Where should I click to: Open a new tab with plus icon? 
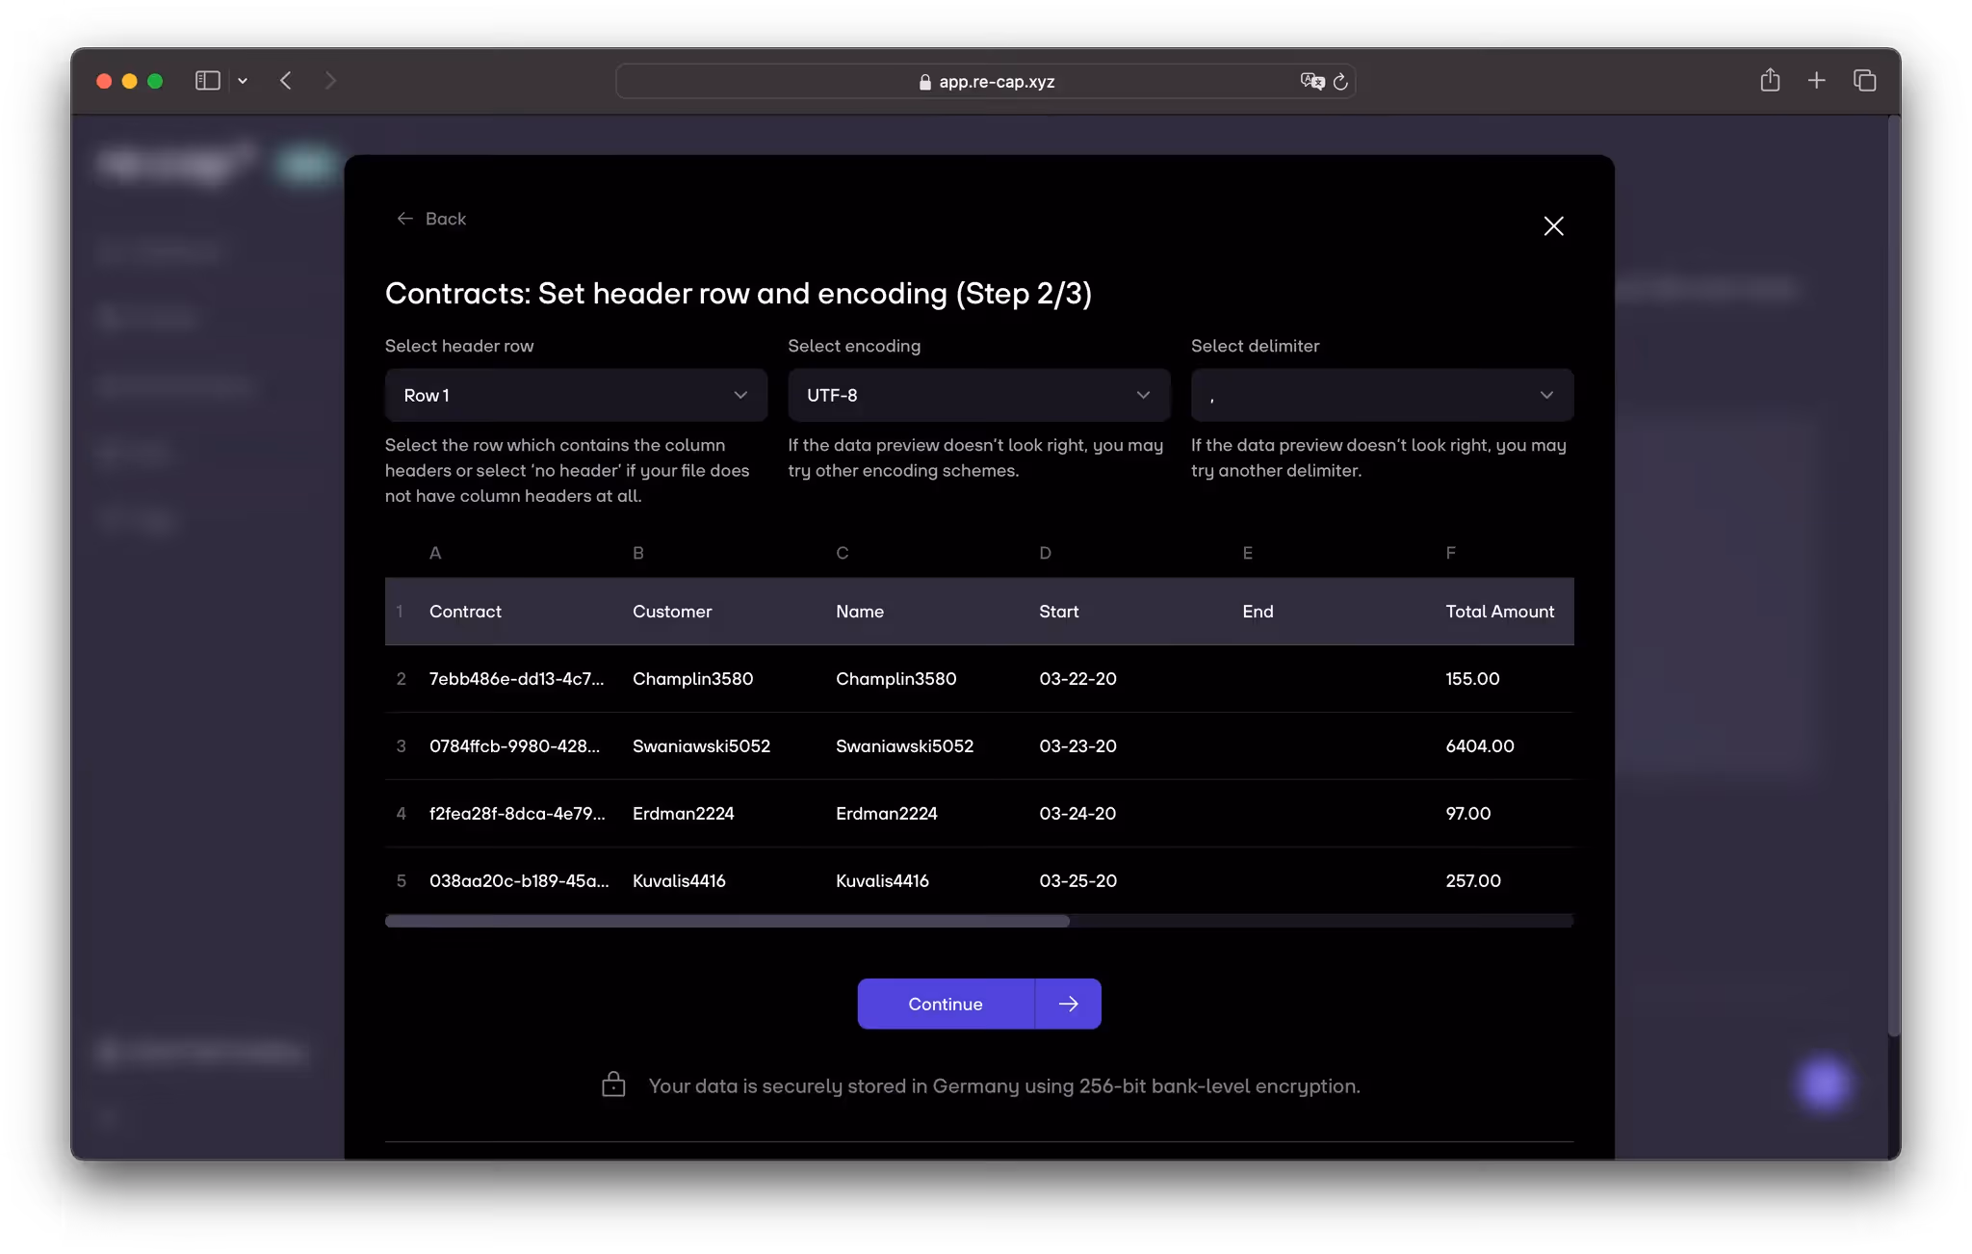[x=1816, y=81]
